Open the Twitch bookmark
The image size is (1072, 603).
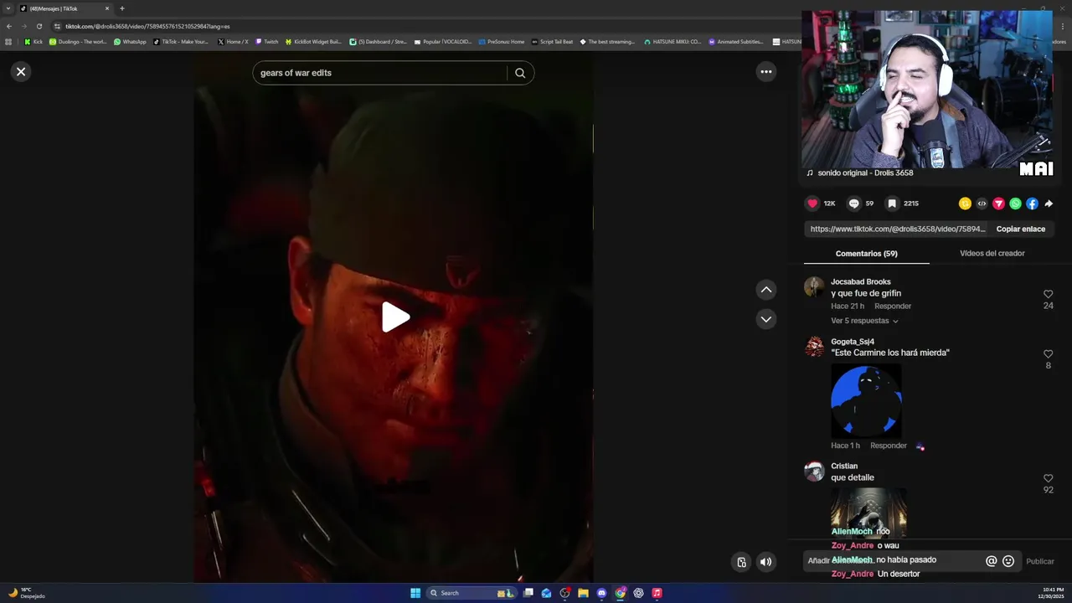[x=266, y=42]
